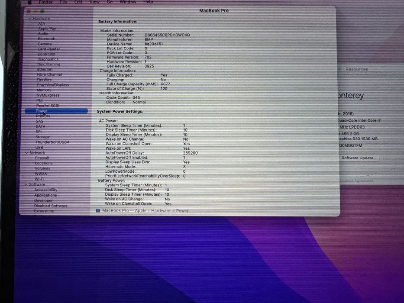This screenshot has height=303, width=404.
Task: Open the Finder menu
Action: (46, 2)
